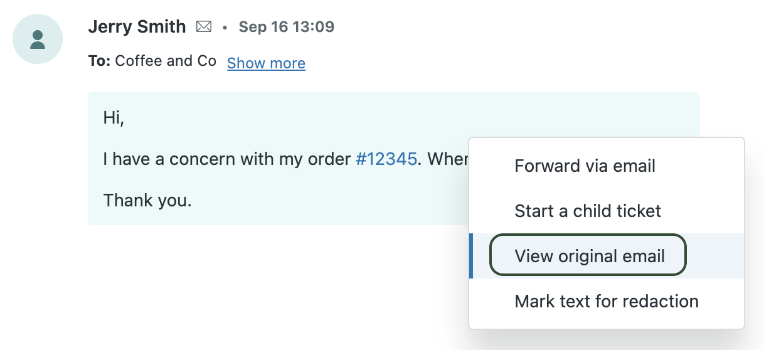Screen dimensions: 764x350
Task: Click the "Thank you." line in message
Action: click(147, 200)
